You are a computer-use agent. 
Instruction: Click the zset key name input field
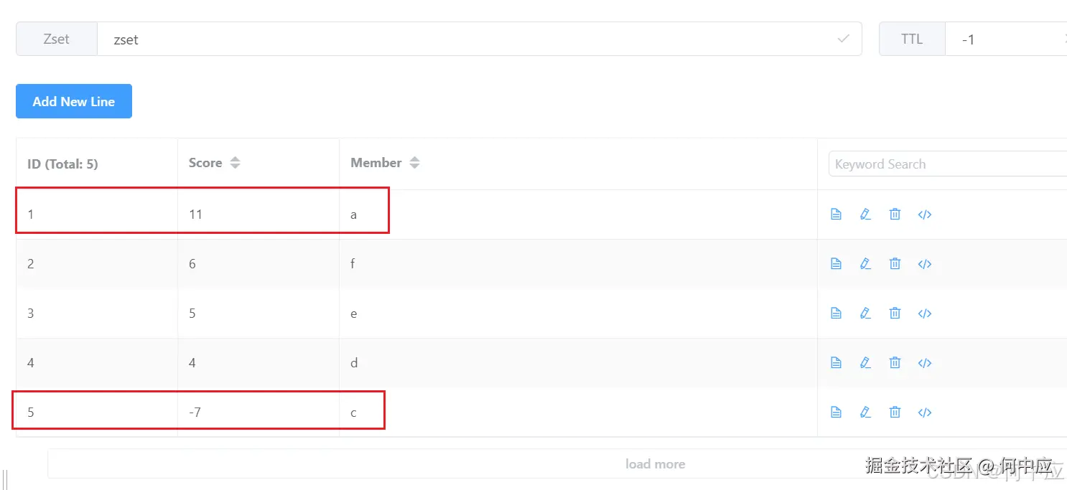tap(467, 39)
